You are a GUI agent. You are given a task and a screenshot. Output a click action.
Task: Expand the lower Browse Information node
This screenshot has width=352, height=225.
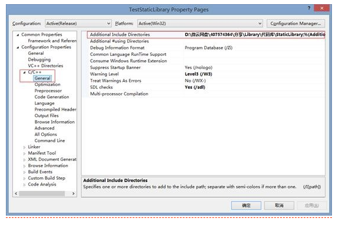24,166
